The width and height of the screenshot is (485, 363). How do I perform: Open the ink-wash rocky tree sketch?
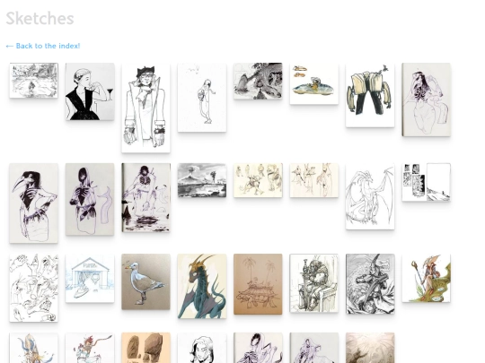click(258, 81)
